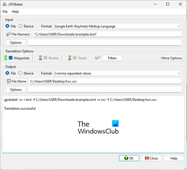Uncheck the Waypoints checkbox
This screenshot has height=170, width=187.
(11, 58)
